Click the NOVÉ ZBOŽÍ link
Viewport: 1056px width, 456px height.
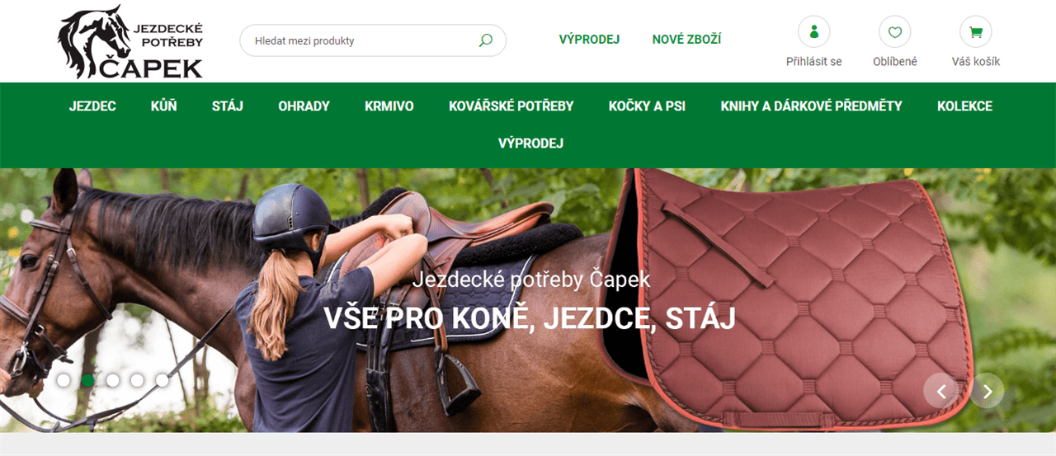click(x=686, y=40)
